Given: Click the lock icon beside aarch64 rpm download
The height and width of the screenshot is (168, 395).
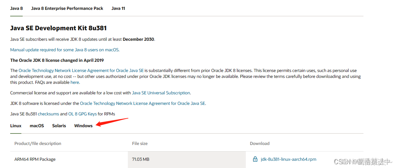Looking at the screenshot, I should tap(255, 159).
